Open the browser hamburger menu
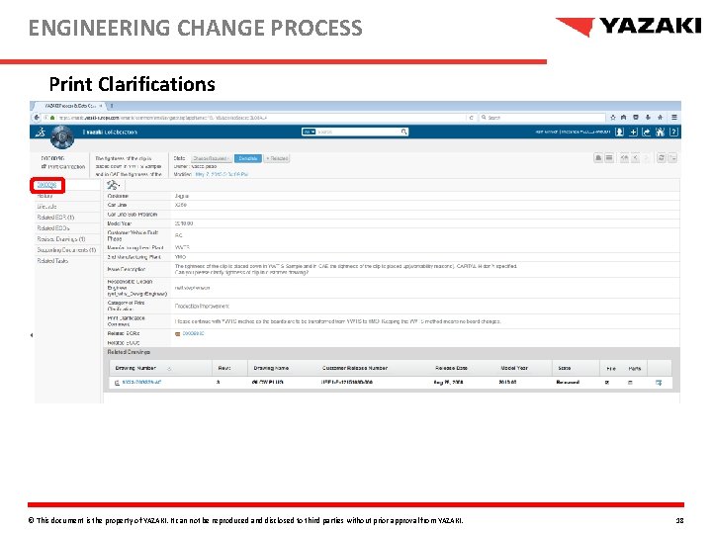The image size is (712, 534). pos(674,117)
